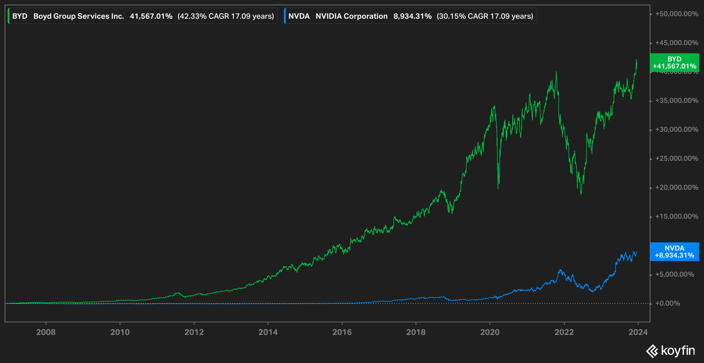Click the 2018 x-axis label
The width and height of the screenshot is (704, 363).
click(416, 332)
